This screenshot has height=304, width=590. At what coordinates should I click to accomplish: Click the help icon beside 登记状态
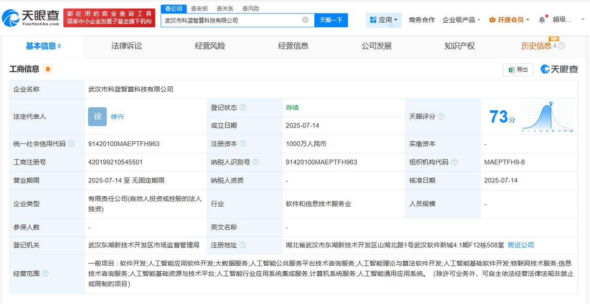(x=243, y=108)
